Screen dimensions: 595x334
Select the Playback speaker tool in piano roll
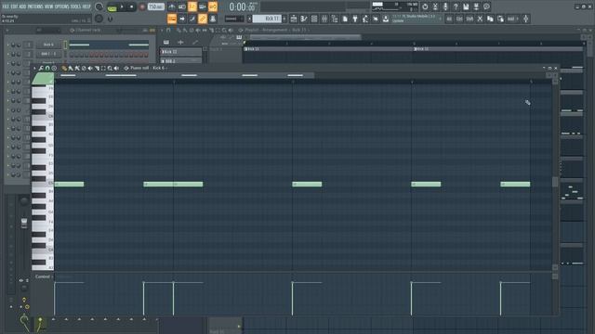click(116, 68)
